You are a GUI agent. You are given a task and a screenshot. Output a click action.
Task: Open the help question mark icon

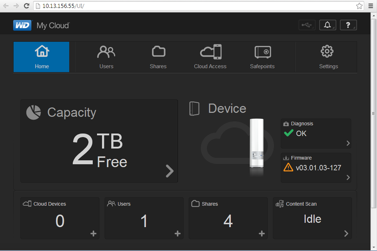coord(348,25)
